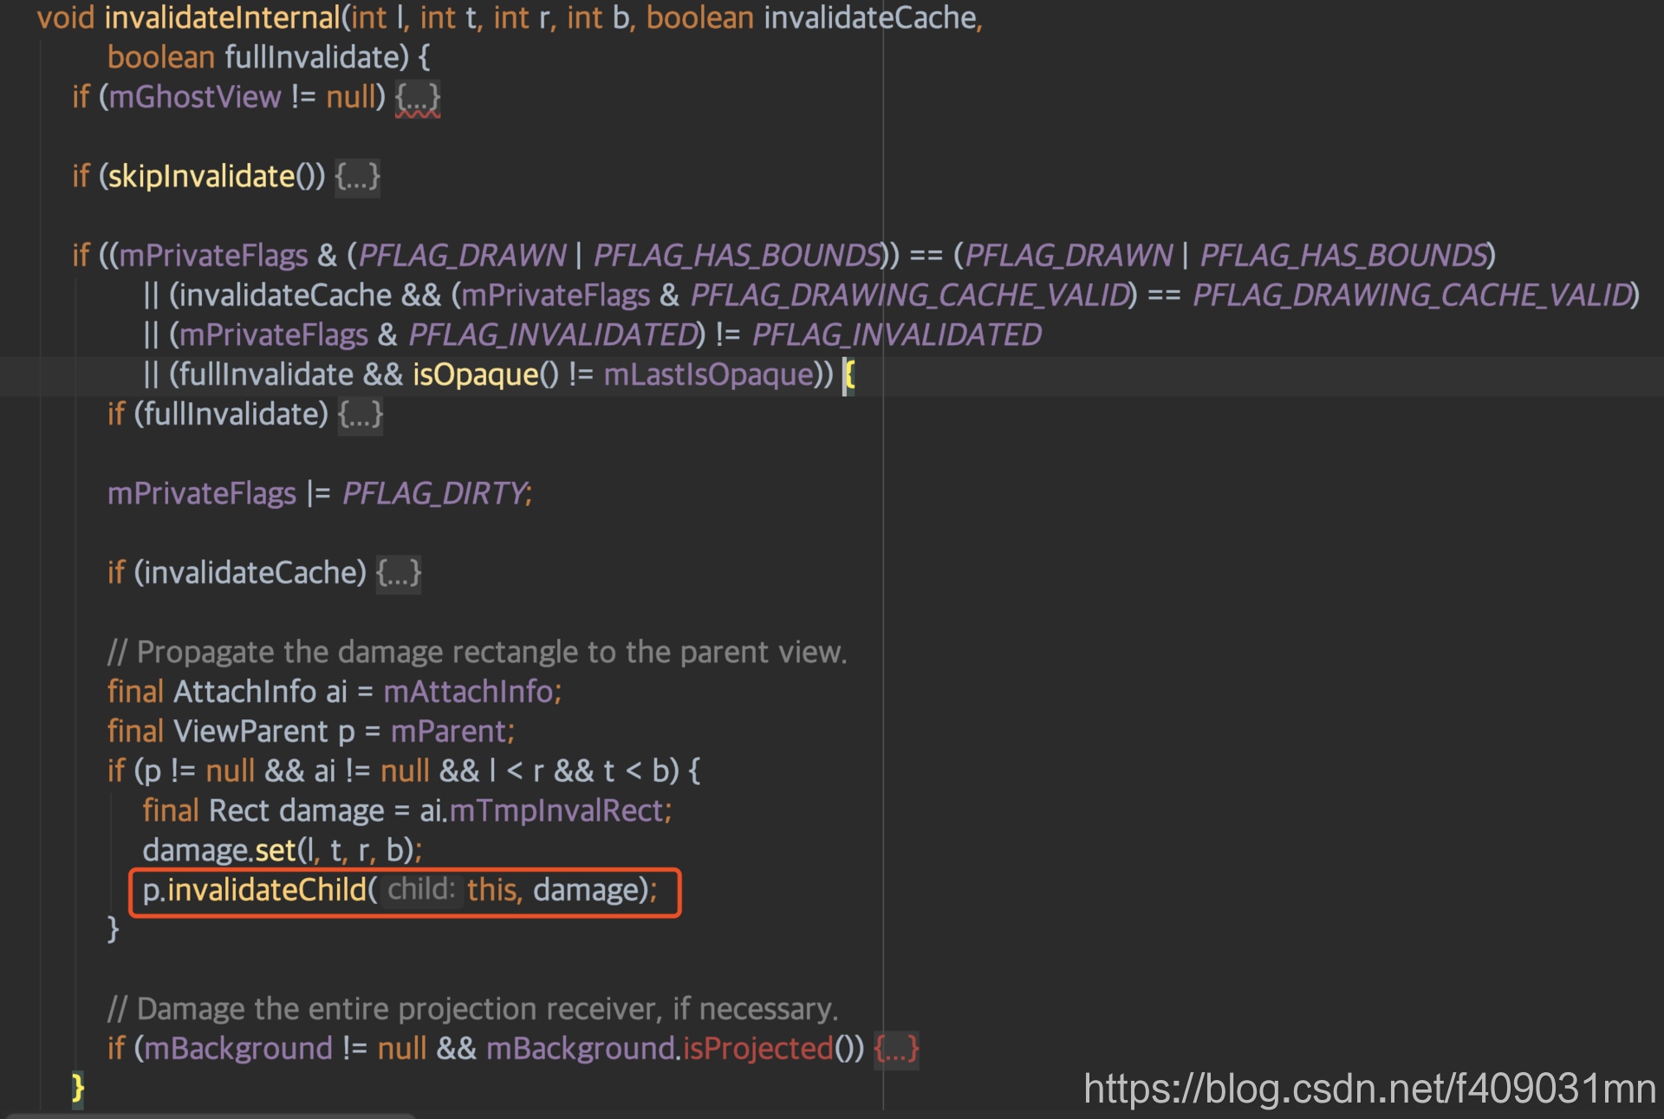Viewport: 1664px width, 1119px height.
Task: Click the last PFLAG_INVALIDATED constant in the condition
Action: click(x=897, y=335)
